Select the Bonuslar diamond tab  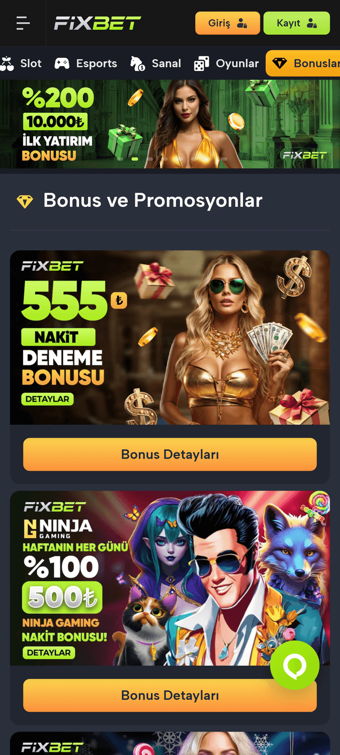pyautogui.click(x=303, y=63)
